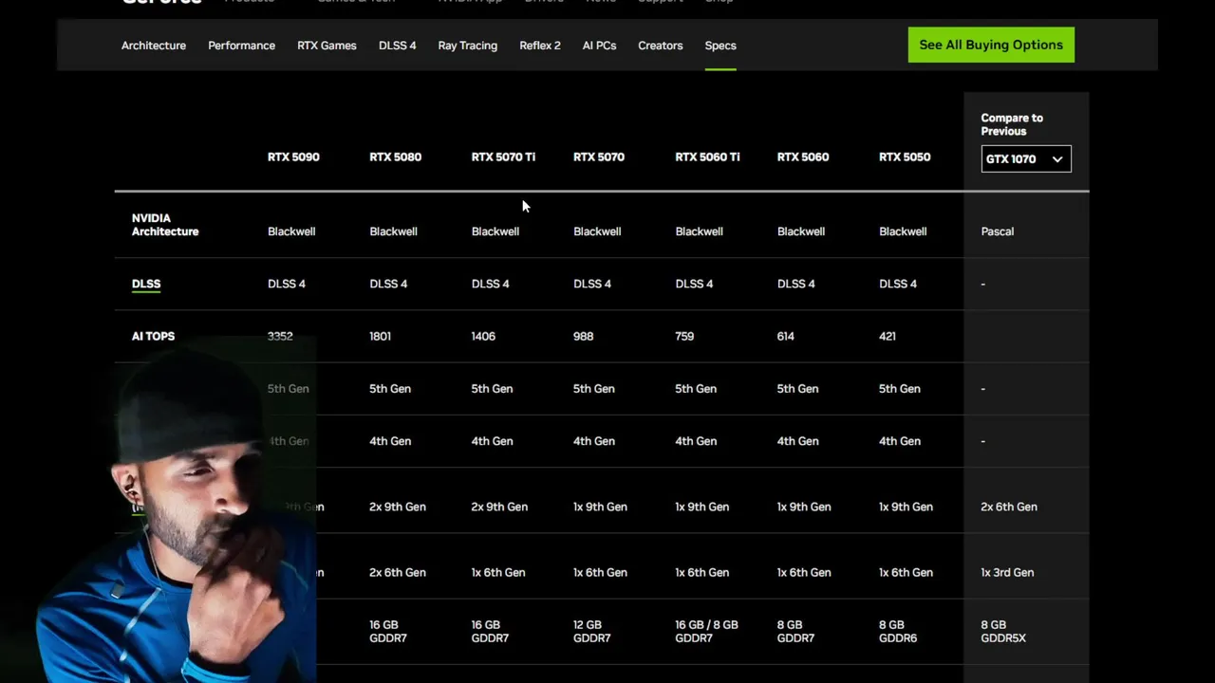Click RTX 5080's 2x 9th Gen cell
Screen dimensions: 1215x683
[398, 507]
